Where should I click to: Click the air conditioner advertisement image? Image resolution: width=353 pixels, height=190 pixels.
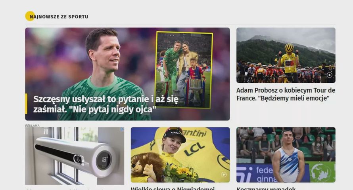(x=75, y=156)
